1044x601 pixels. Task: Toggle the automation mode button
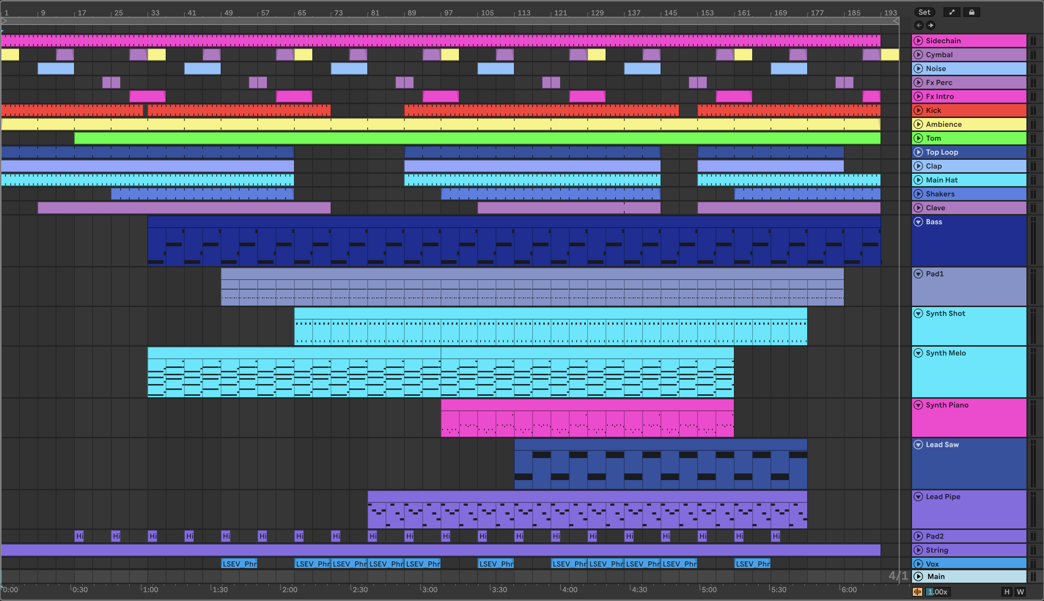coord(952,12)
